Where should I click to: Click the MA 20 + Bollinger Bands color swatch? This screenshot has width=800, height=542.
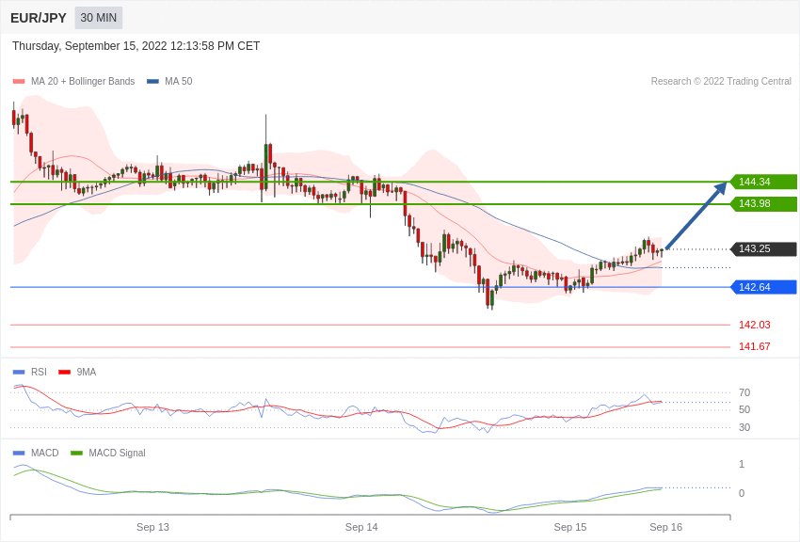(19, 81)
